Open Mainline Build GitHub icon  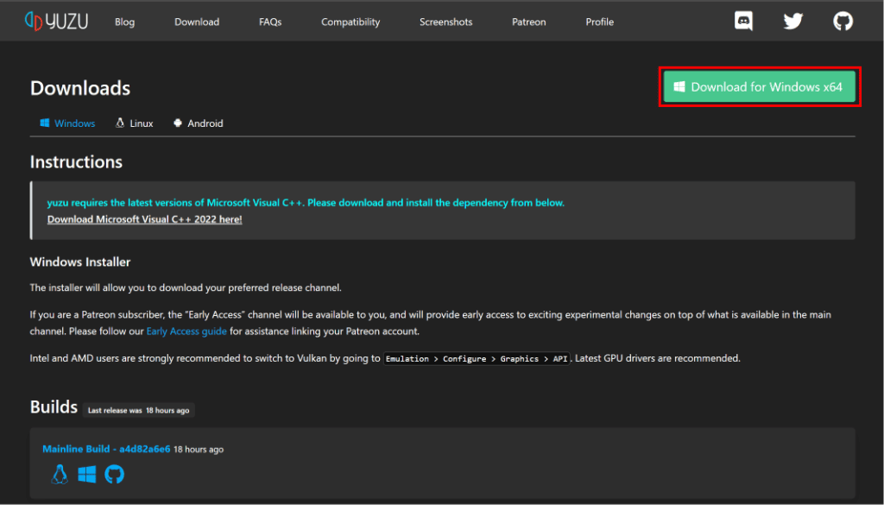coord(115,475)
